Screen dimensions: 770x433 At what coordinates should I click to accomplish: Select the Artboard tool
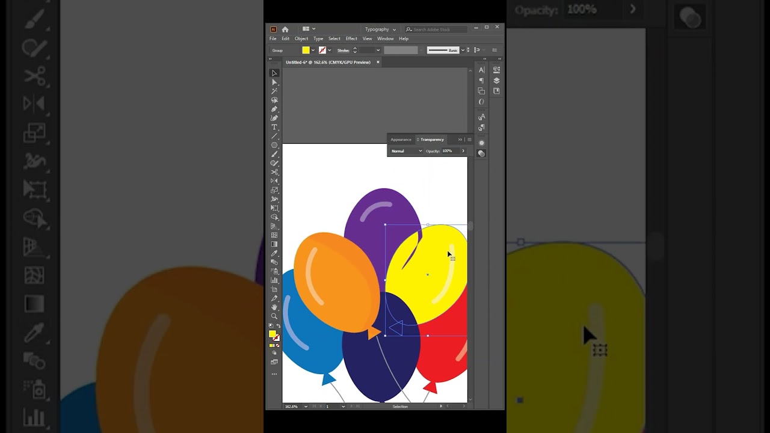pos(274,289)
